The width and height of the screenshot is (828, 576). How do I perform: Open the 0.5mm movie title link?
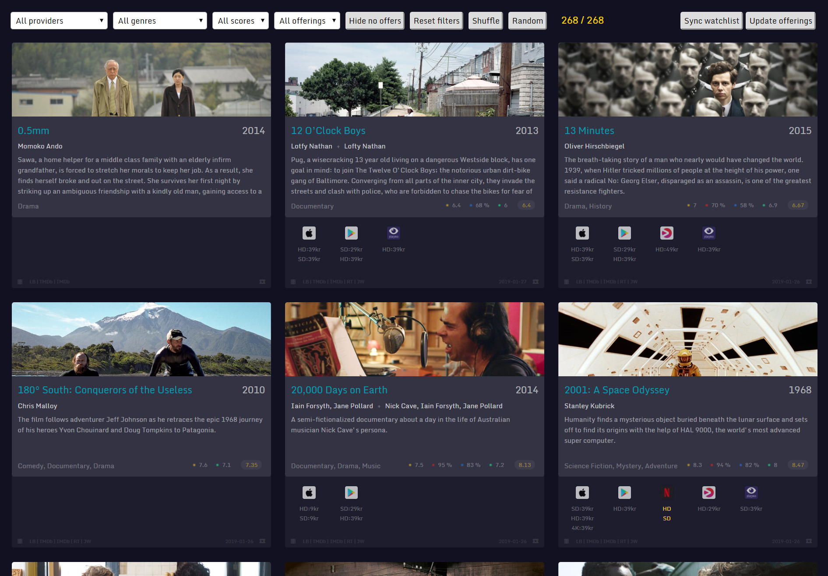pyautogui.click(x=33, y=131)
